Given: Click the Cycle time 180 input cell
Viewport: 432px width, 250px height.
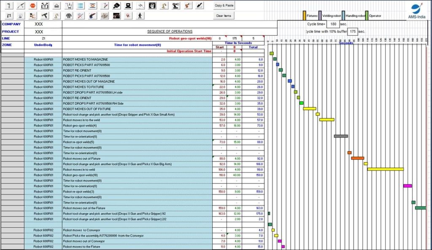Looking at the screenshot, I should click(333, 24).
